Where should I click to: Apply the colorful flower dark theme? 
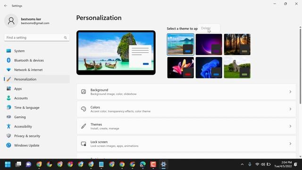point(180,68)
